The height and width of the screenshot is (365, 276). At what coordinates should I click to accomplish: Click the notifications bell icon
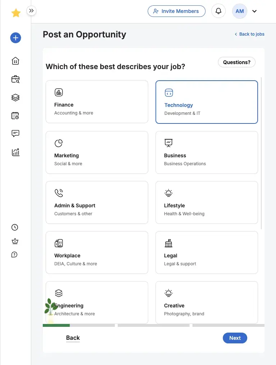click(x=218, y=11)
